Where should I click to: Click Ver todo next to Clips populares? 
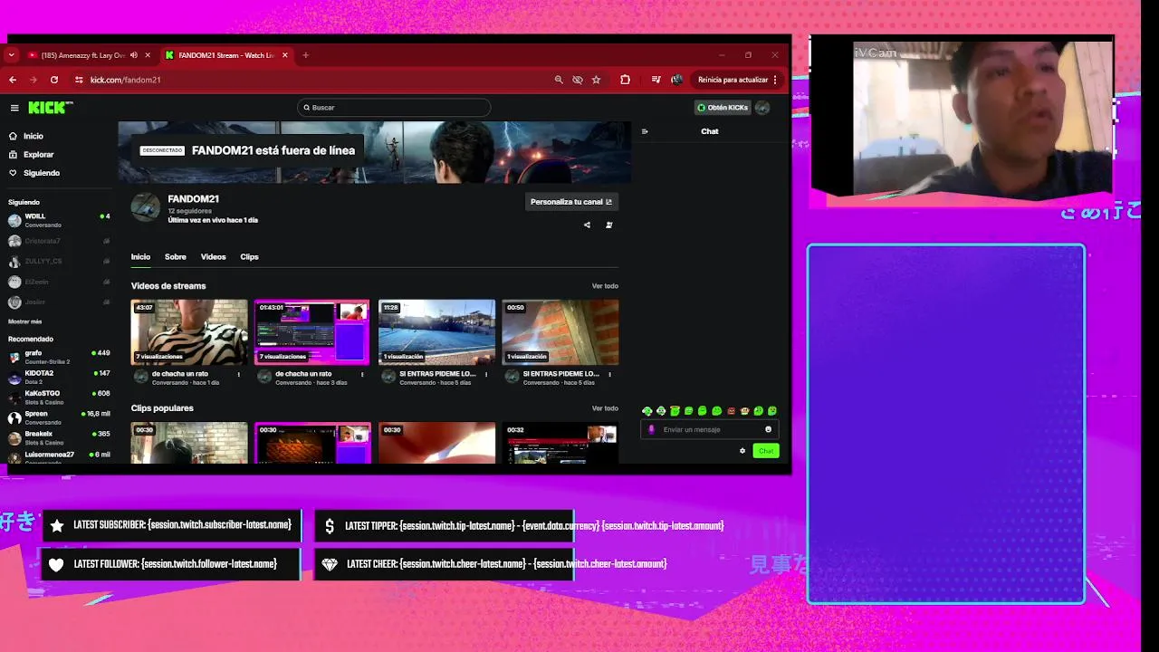click(605, 408)
